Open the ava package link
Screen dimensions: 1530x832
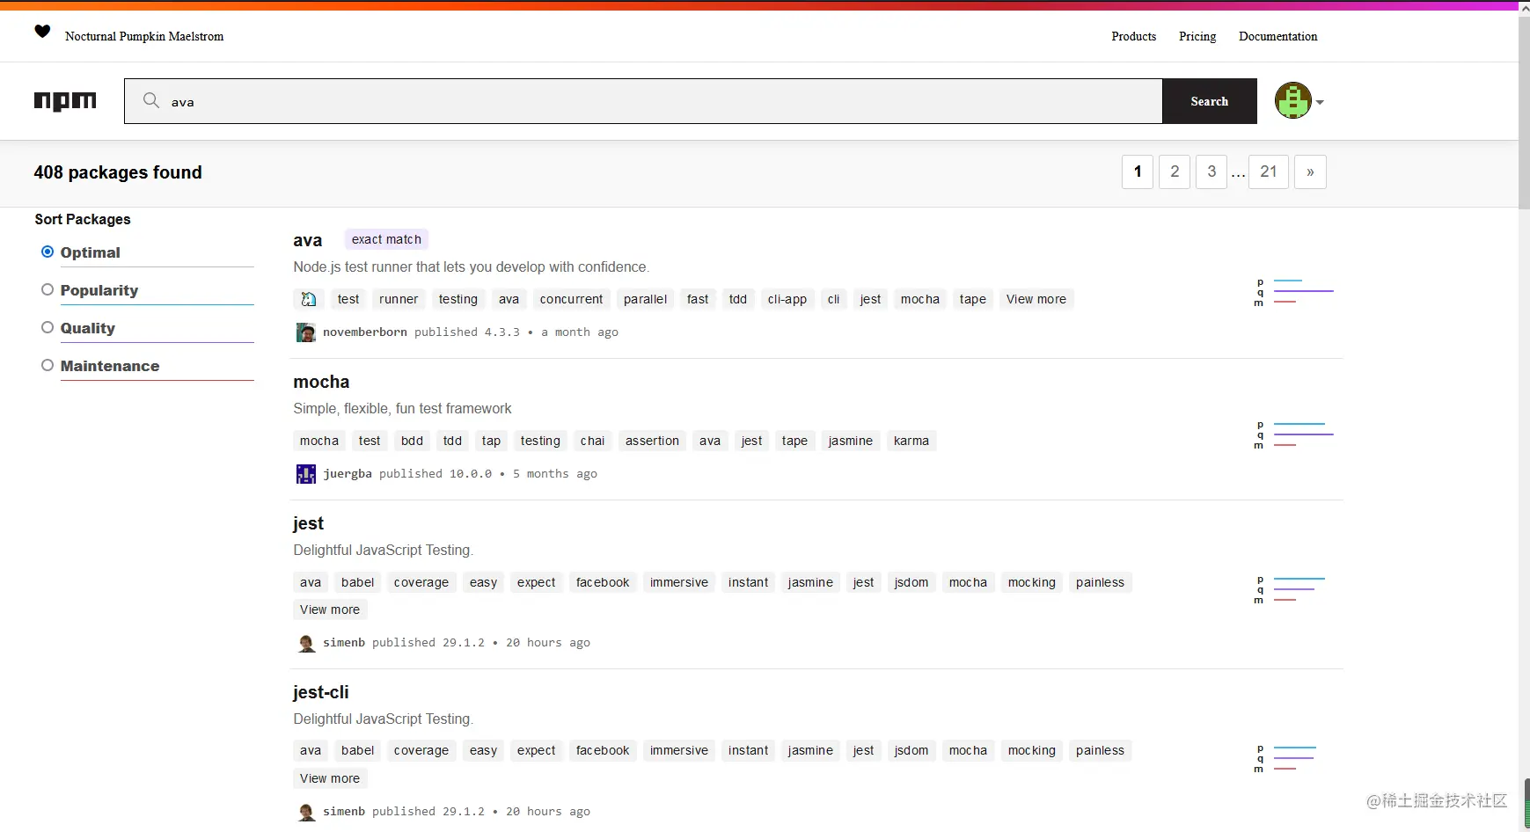point(308,240)
